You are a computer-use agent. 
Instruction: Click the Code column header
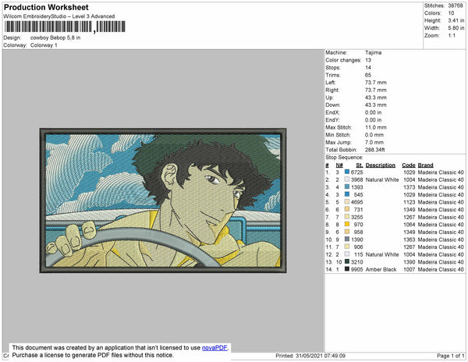pos(409,165)
